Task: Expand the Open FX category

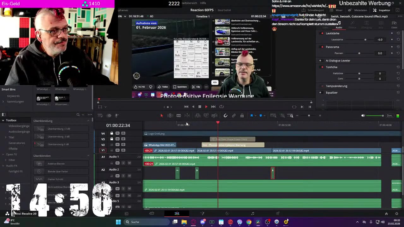Action: click(x=3, y=154)
